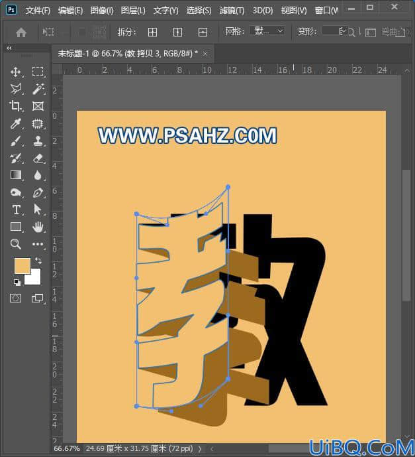Open the 滤镜(T) menu
415x457 pixels.
[232, 11]
